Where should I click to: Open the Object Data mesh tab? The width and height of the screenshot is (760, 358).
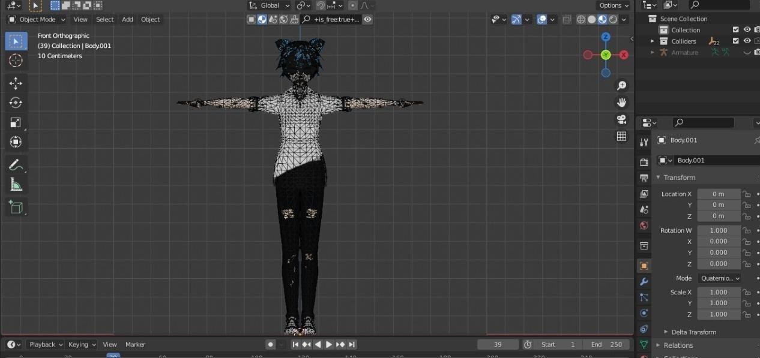(644, 345)
